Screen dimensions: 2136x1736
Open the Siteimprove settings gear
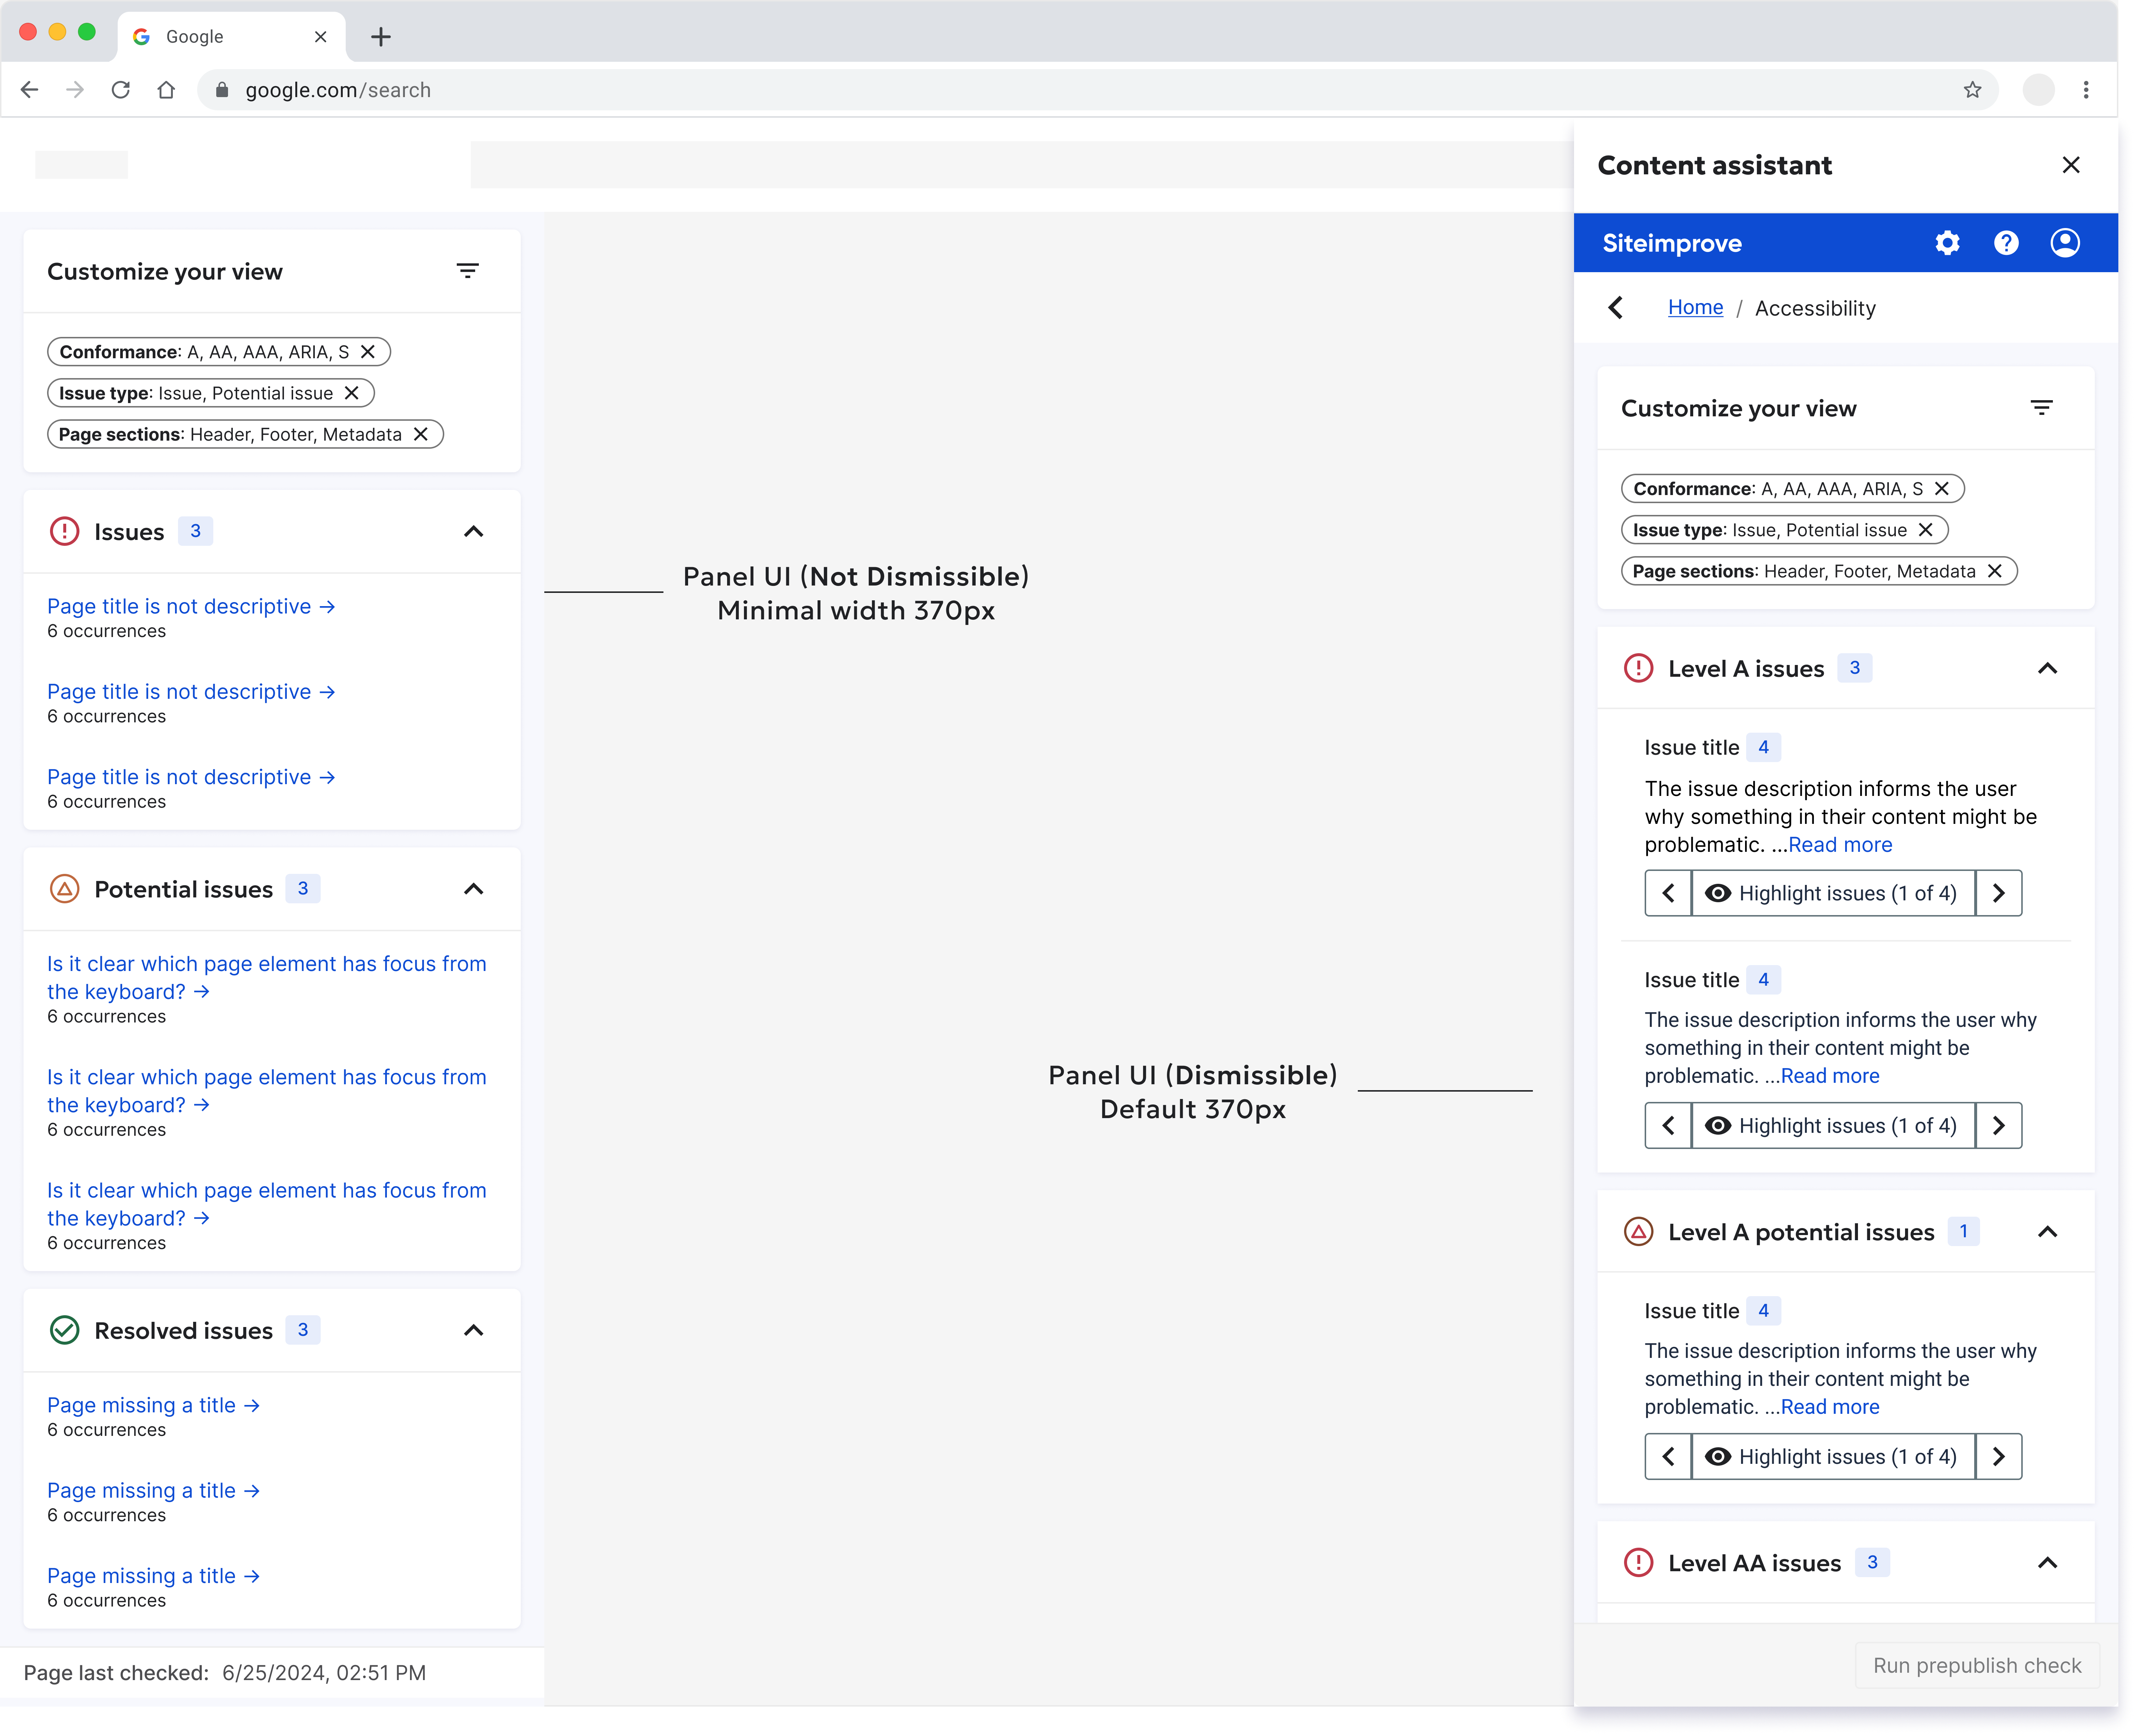click(1947, 242)
